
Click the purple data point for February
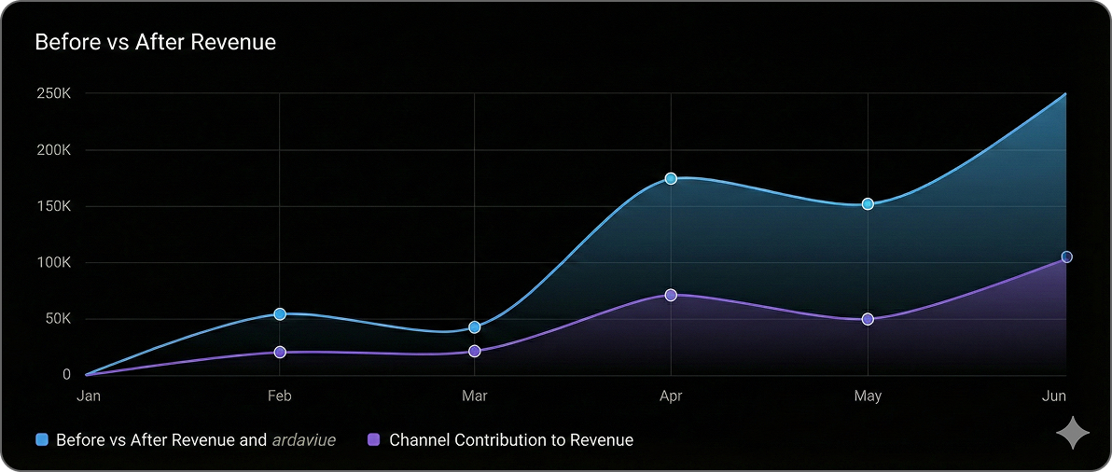(x=280, y=353)
